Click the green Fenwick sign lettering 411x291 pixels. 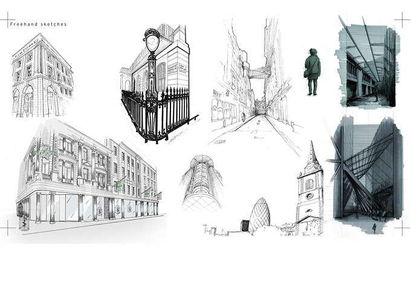(x=44, y=153)
